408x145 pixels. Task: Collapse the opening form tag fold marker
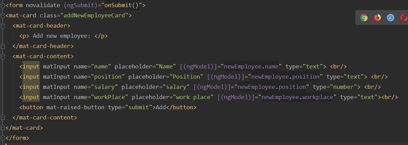[x=3, y=5]
